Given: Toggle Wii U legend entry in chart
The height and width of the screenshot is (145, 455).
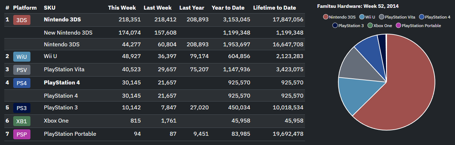Looking at the screenshot, I should tap(368, 17).
